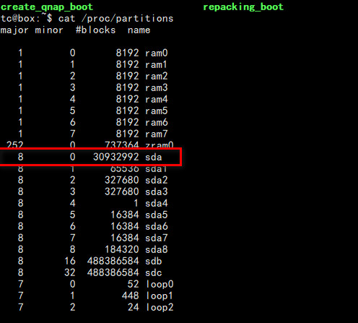Select the ram6 device name
The width and height of the screenshot is (358, 323).
coord(157,122)
